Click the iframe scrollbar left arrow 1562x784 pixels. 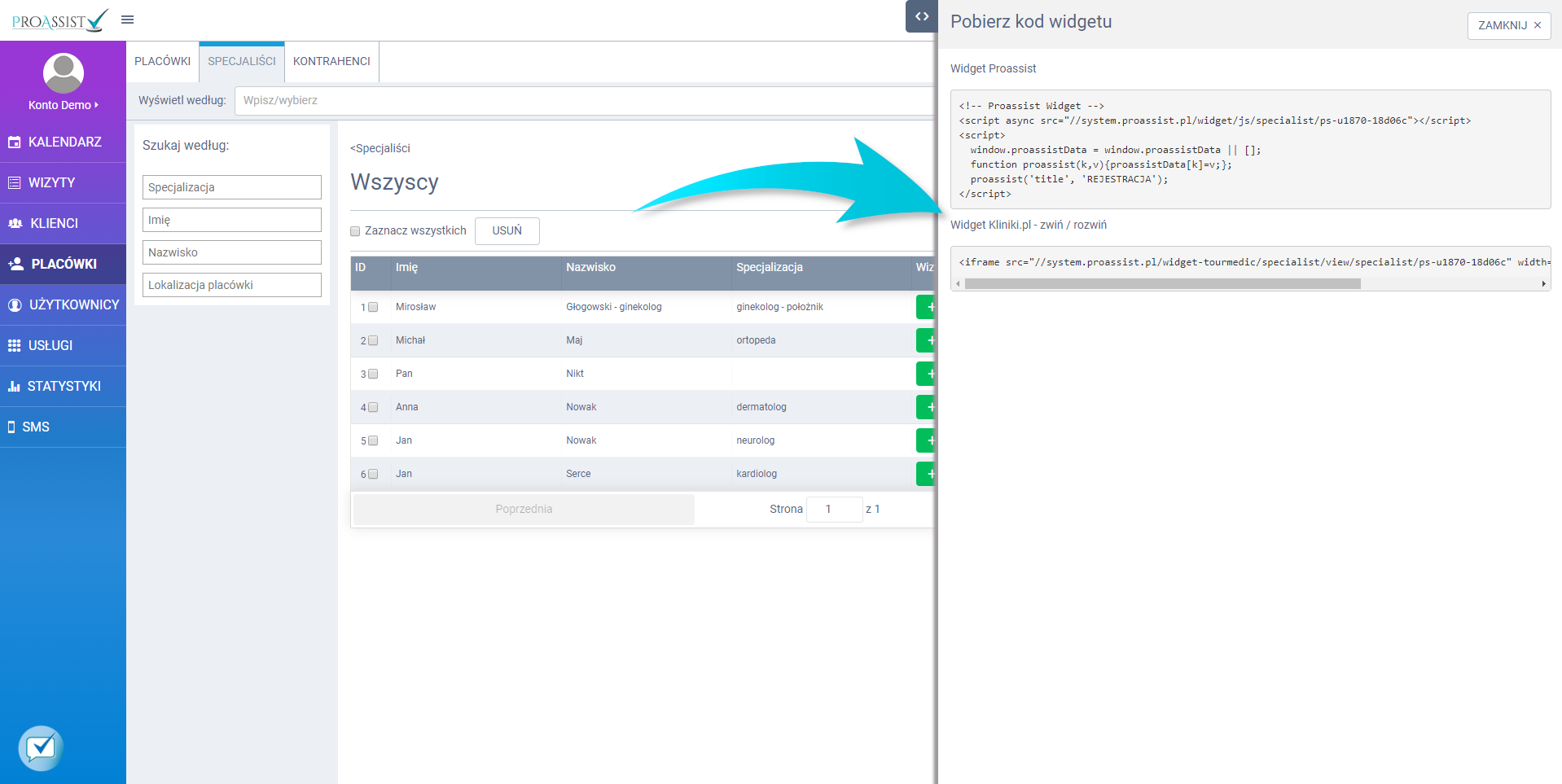[x=959, y=284]
